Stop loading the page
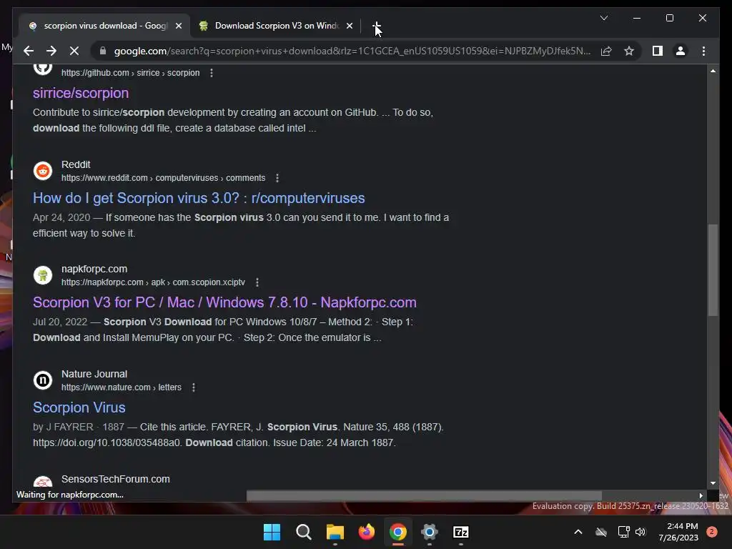The image size is (732, 549). pyautogui.click(x=74, y=51)
